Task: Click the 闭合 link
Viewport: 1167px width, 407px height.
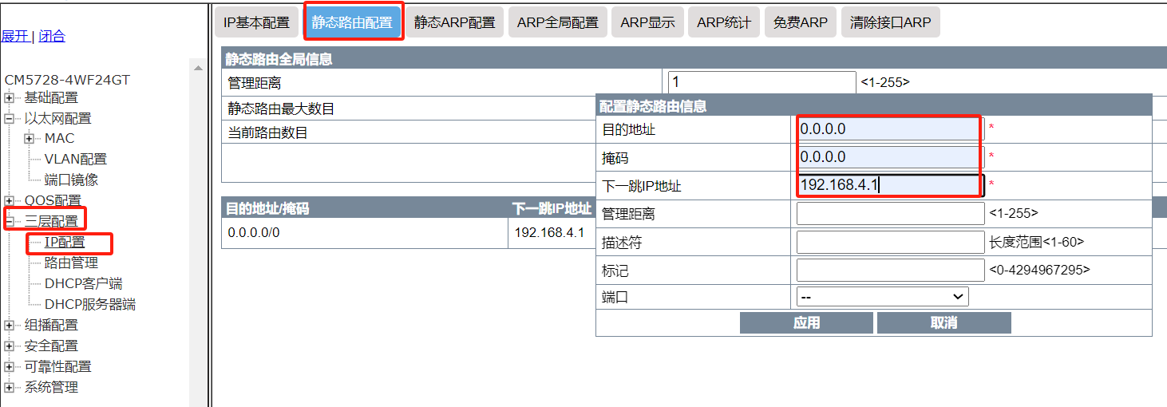Action: (x=52, y=36)
